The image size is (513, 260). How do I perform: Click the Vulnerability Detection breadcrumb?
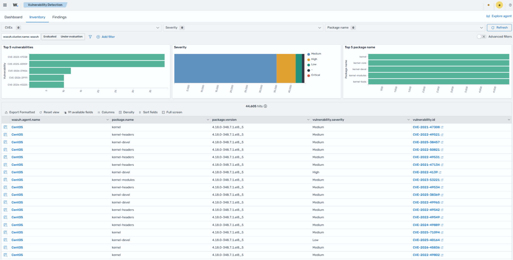45,5
